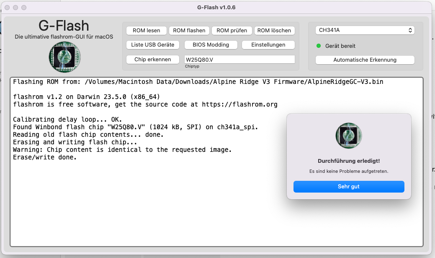Viewport: 435px width, 258px height.
Task: Select the 'Calibrating delay loop... OK.' line
Action: click(67, 120)
